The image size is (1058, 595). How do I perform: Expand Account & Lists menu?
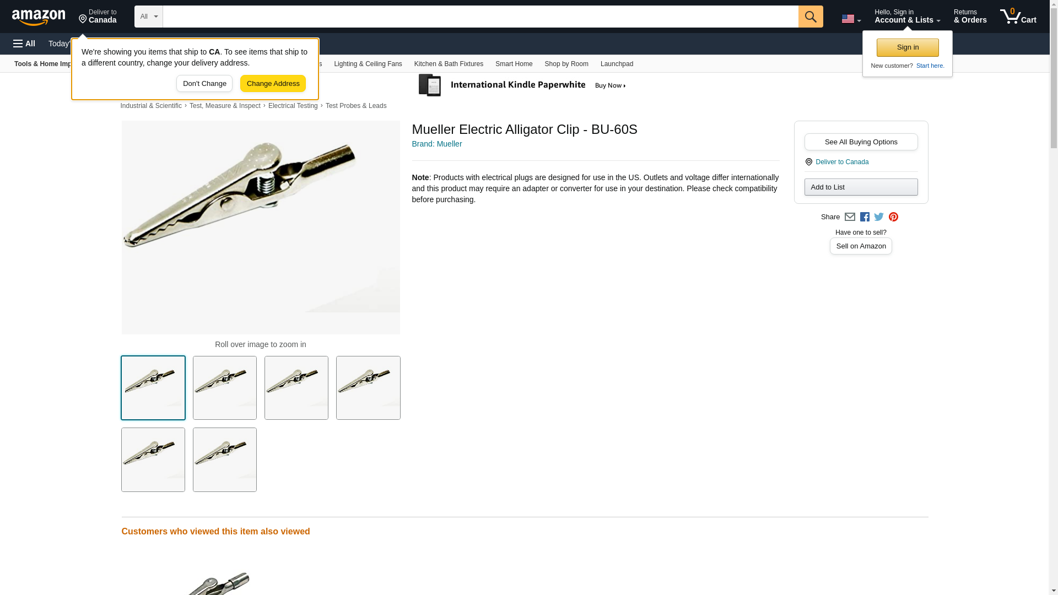pos(907,17)
